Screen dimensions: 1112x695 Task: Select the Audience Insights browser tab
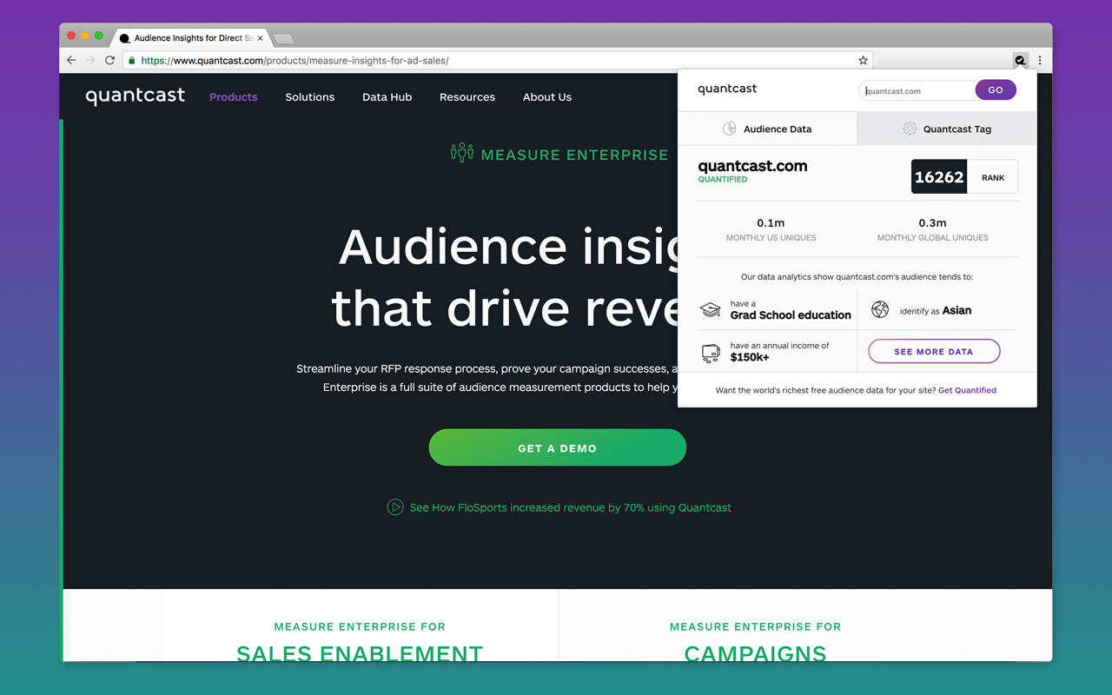click(194, 38)
